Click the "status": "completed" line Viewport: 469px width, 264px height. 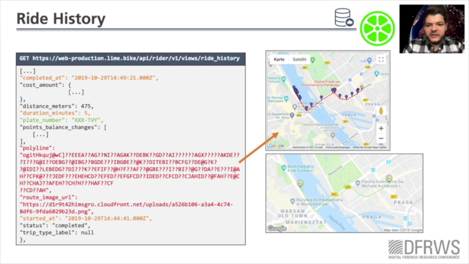point(55,225)
